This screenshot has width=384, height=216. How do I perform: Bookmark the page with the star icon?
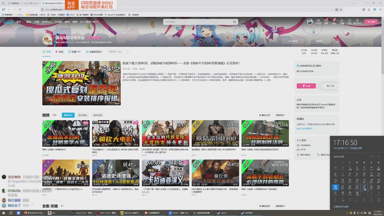tap(341, 10)
